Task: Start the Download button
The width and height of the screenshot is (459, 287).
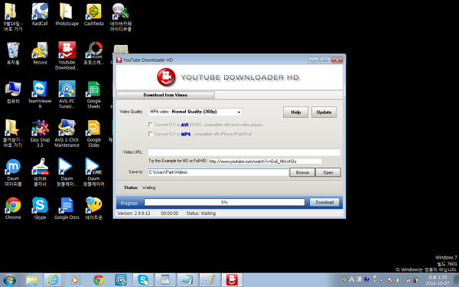Action: click(324, 202)
